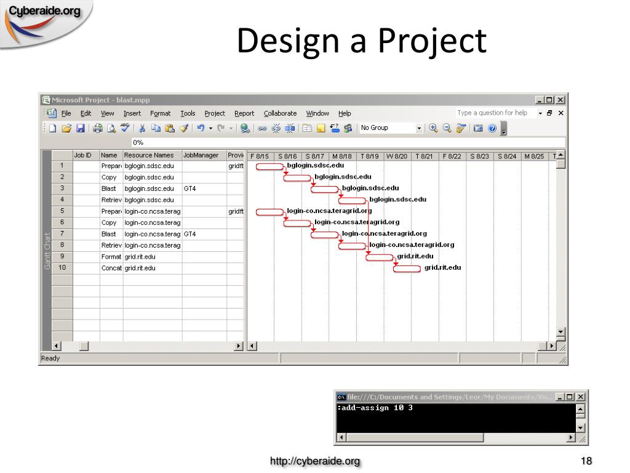Screen dimensions: 630x473
Task: Click the Undo arrow icon
Action: [x=201, y=128]
